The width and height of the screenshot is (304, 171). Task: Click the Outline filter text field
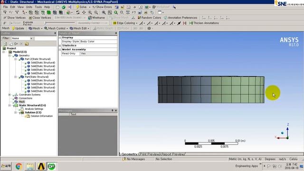[46, 38]
